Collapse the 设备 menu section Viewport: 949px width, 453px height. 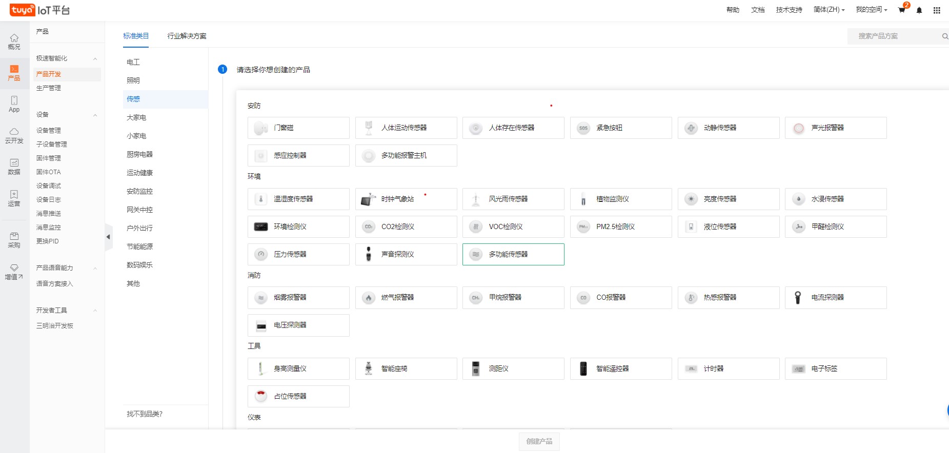pyautogui.click(x=95, y=115)
